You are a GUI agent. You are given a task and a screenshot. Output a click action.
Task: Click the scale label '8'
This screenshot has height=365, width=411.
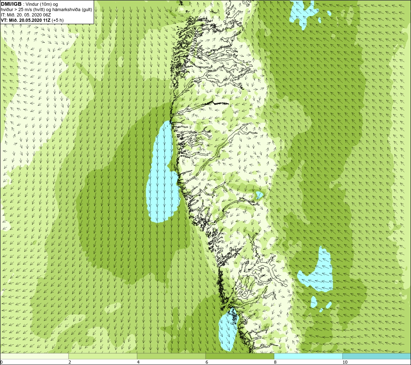click(x=275, y=362)
